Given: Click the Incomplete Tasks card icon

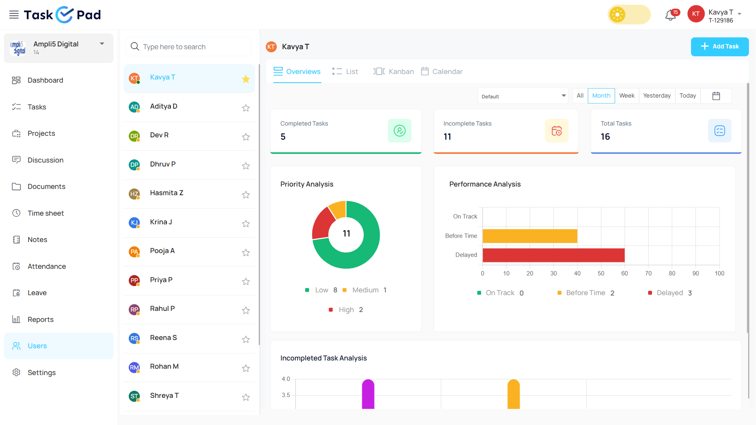Looking at the screenshot, I should pyautogui.click(x=556, y=131).
